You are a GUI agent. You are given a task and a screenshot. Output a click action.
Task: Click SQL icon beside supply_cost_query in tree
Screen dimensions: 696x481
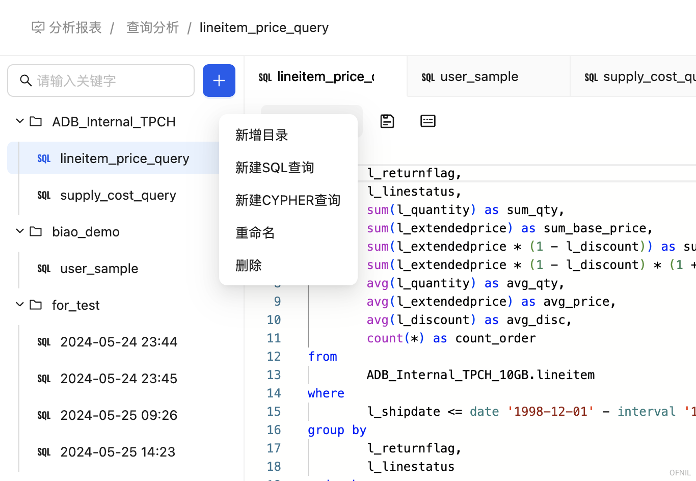click(44, 196)
